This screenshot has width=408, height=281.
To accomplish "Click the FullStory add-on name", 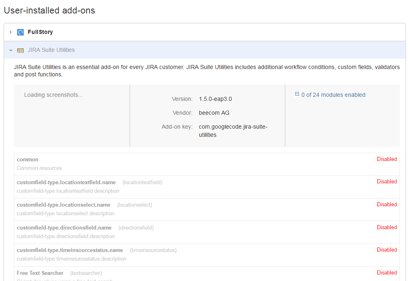I will (40, 32).
